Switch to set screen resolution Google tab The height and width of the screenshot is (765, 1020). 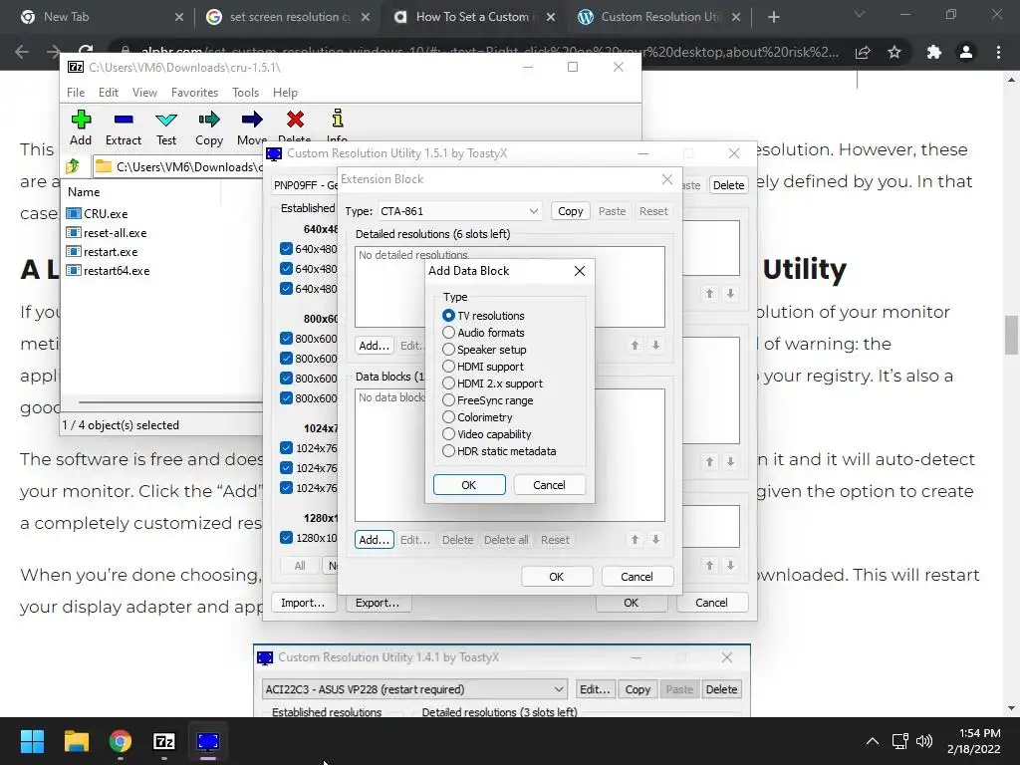pyautogui.click(x=288, y=17)
